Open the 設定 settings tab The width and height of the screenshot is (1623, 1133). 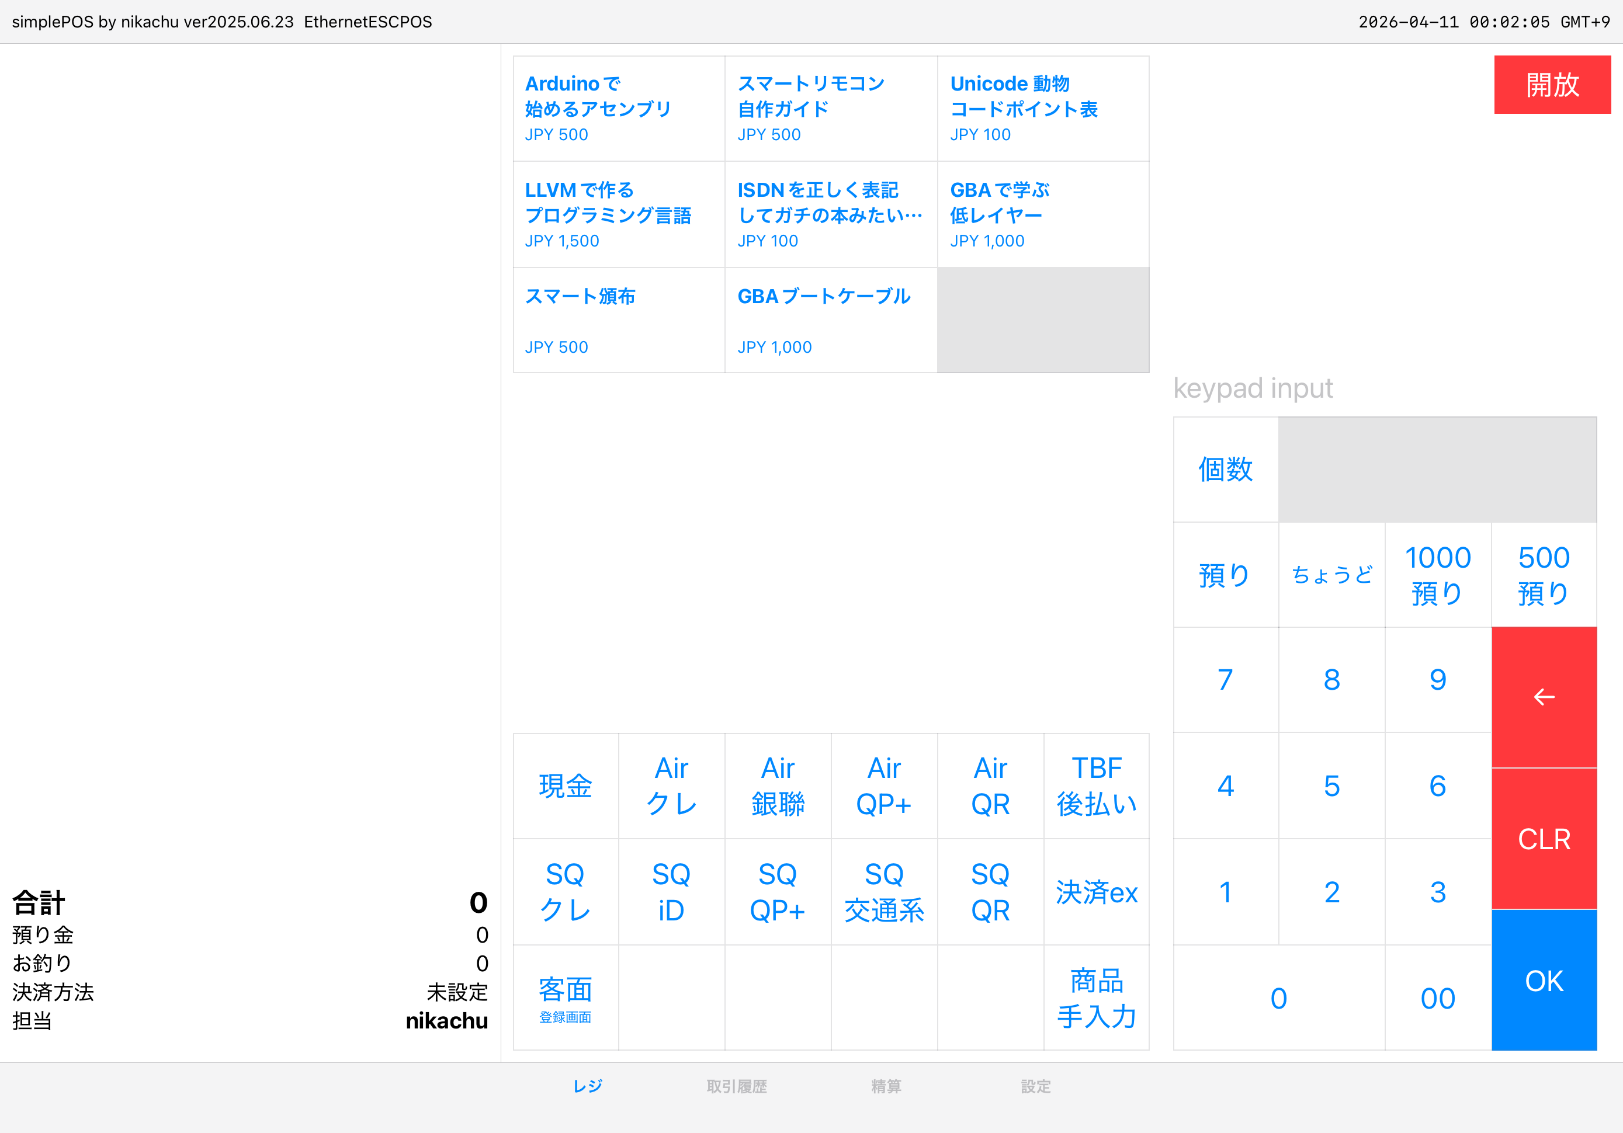(x=1036, y=1086)
